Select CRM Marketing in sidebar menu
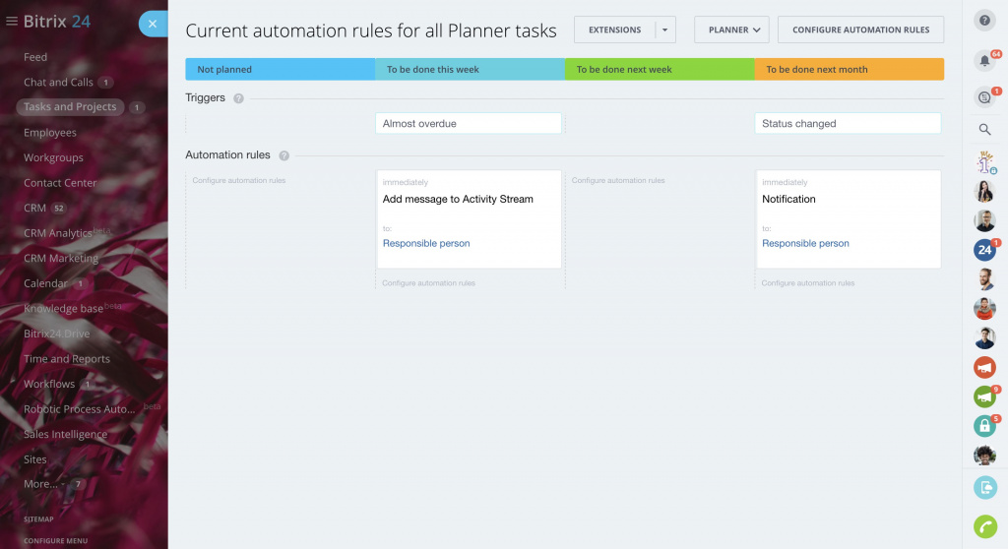1008x549 pixels. point(61,259)
